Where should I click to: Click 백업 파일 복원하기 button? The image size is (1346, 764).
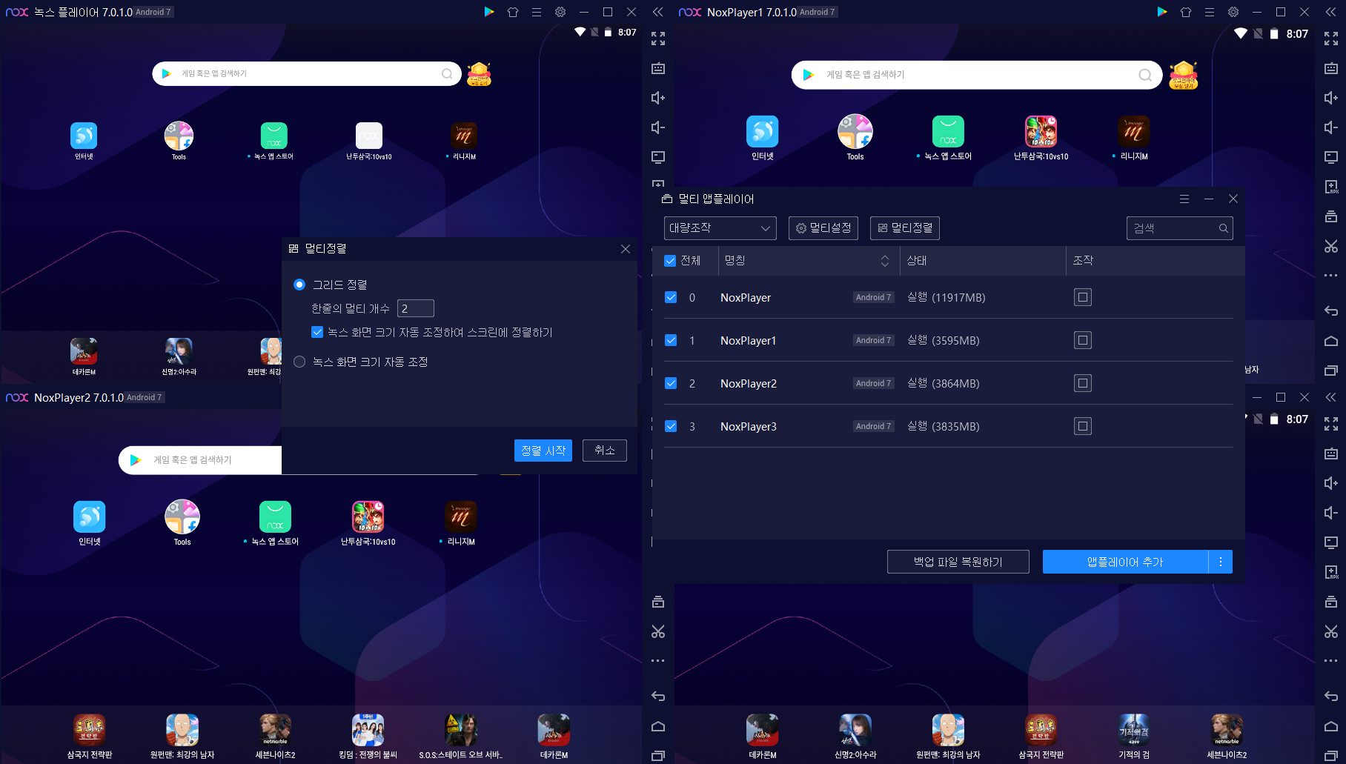[958, 562]
